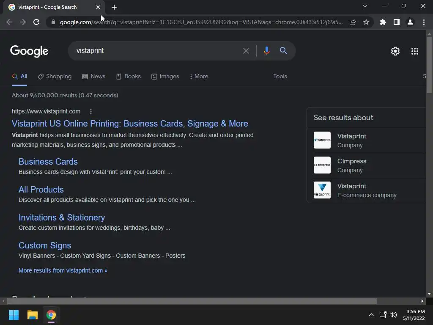Submit search using the magnifier icon
The height and width of the screenshot is (325, 433).
[284, 51]
